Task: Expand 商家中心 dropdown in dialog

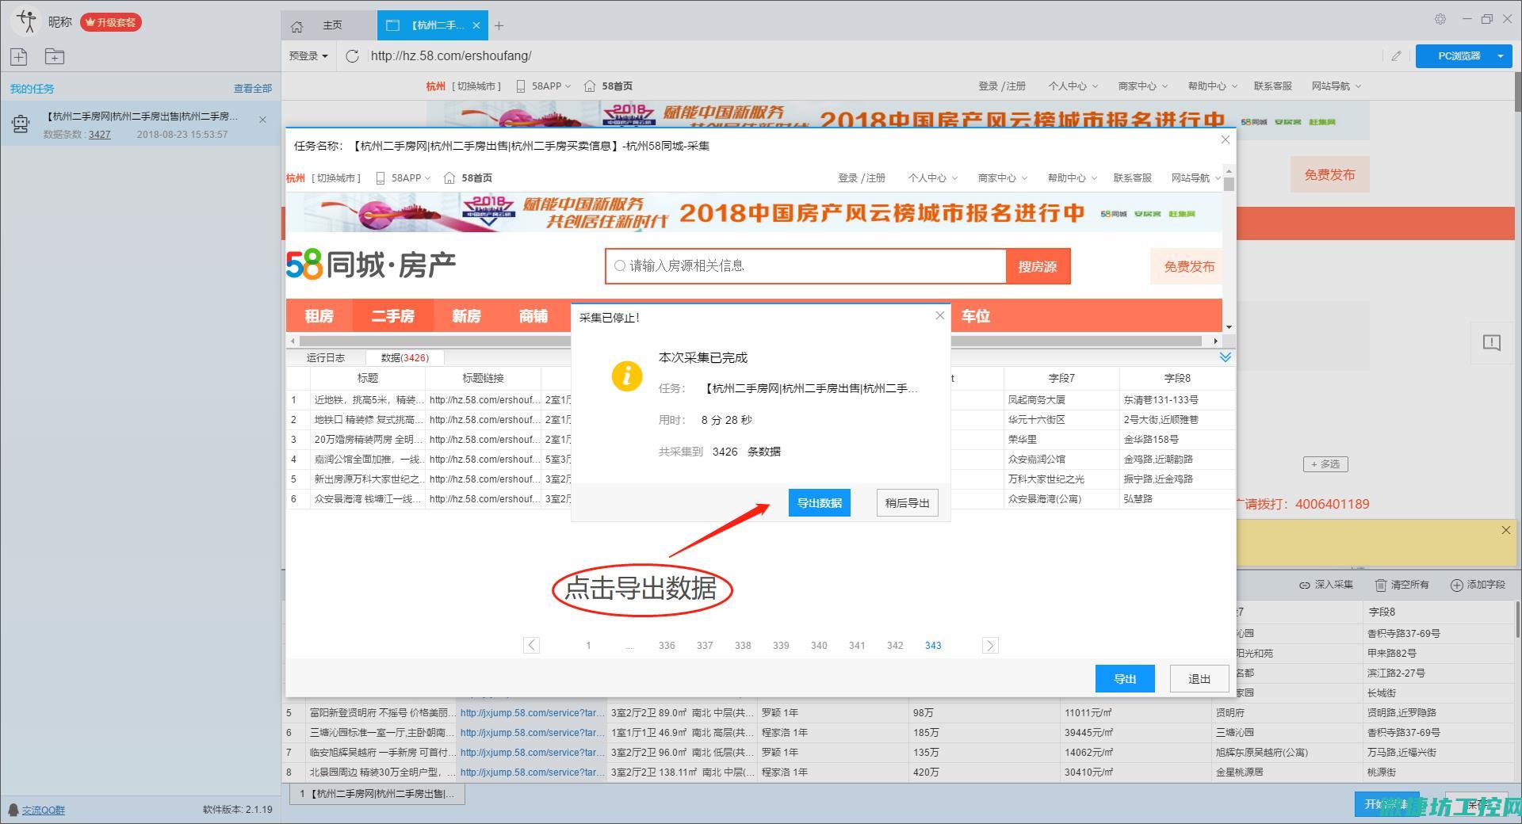Action: (1002, 178)
